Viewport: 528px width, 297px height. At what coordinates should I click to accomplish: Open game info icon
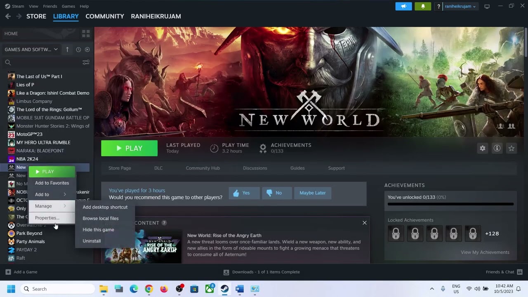(x=497, y=148)
